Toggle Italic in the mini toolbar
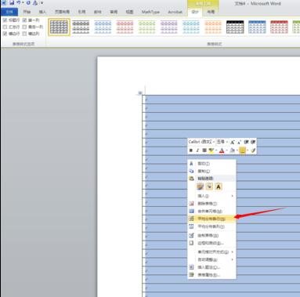The image size is (300, 297). click(x=197, y=150)
